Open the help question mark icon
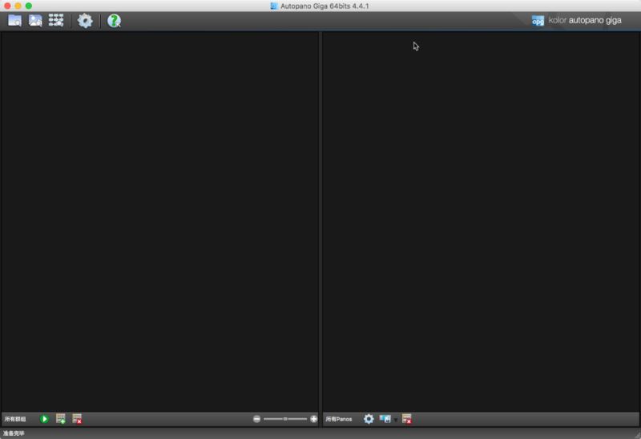 point(114,21)
